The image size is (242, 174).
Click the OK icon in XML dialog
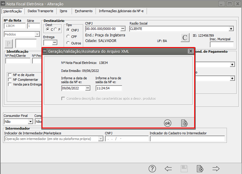pyautogui.click(x=167, y=123)
